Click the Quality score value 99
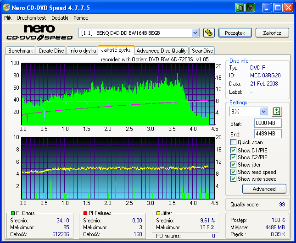 (x=282, y=205)
